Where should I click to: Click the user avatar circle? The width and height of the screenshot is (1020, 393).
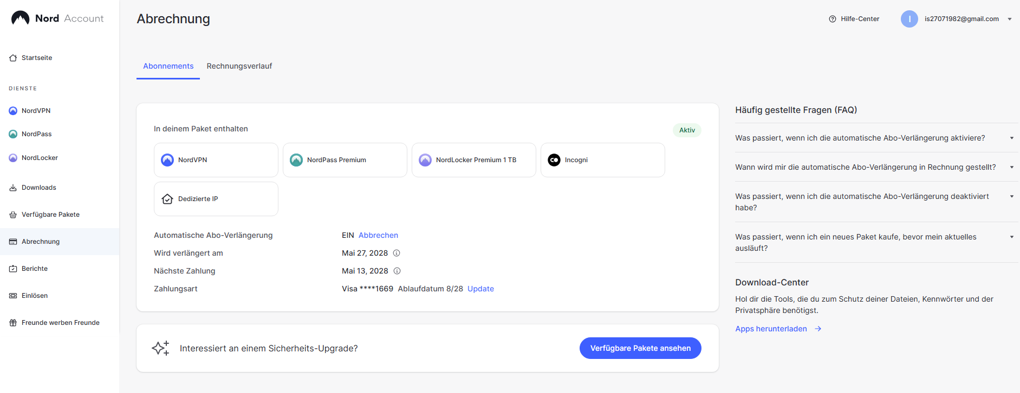[909, 19]
